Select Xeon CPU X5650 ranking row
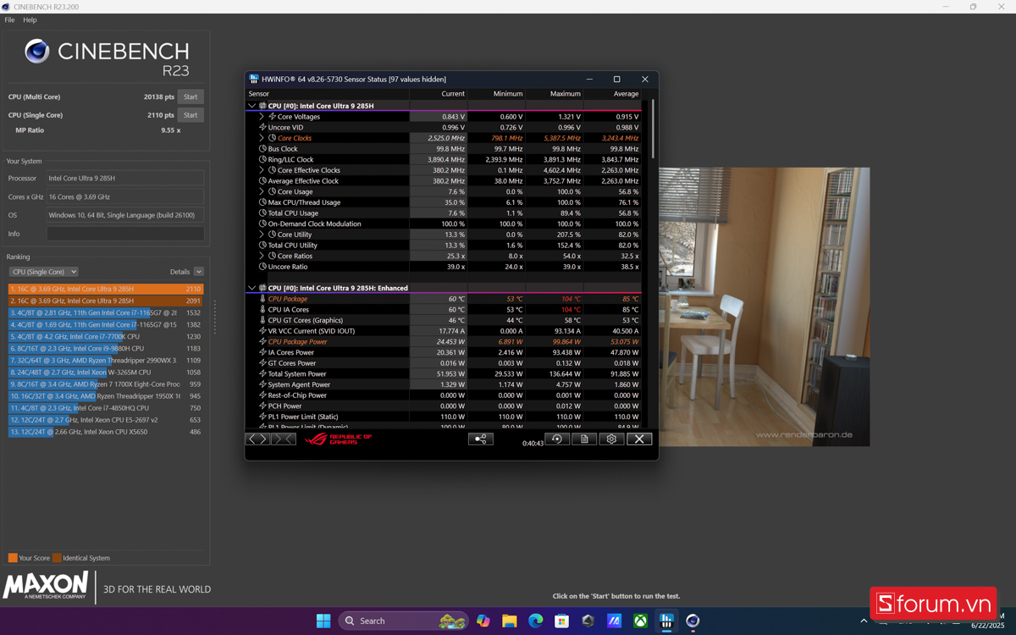Viewport: 1016px width, 635px height. (x=106, y=432)
